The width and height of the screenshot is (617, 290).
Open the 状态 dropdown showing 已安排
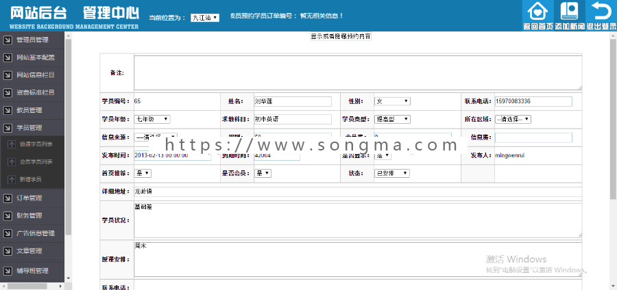pyautogui.click(x=392, y=173)
